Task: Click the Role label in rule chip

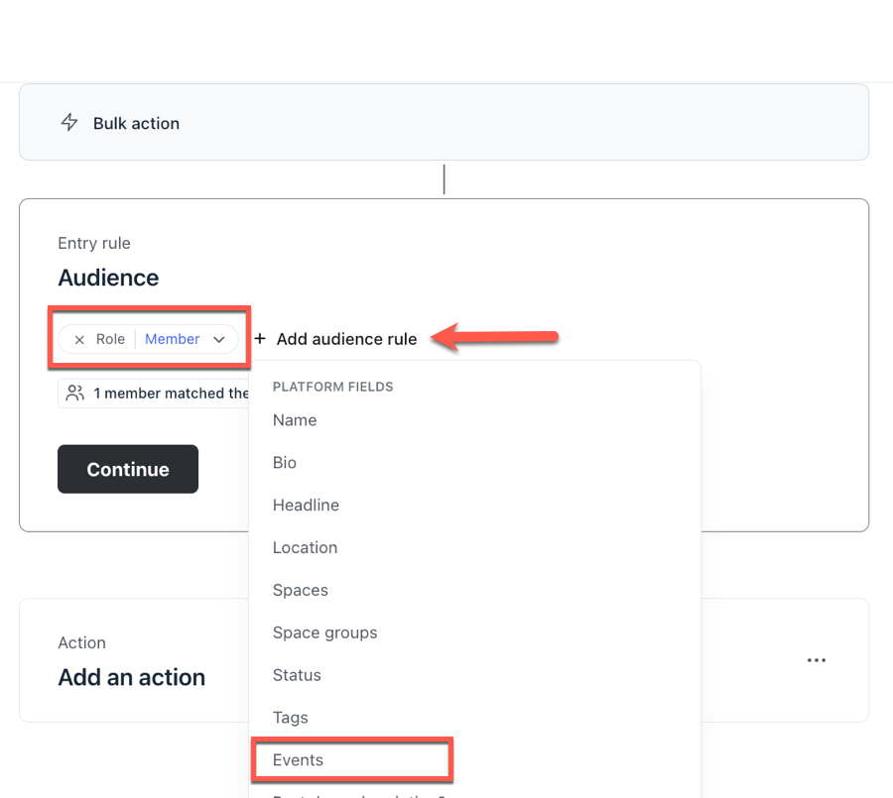Action: point(110,339)
